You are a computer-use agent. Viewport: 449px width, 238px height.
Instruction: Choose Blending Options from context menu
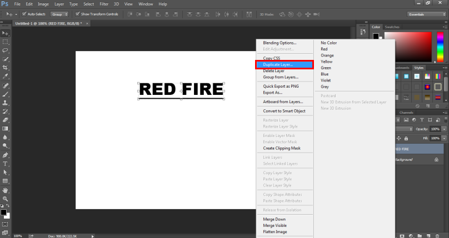pyautogui.click(x=280, y=43)
